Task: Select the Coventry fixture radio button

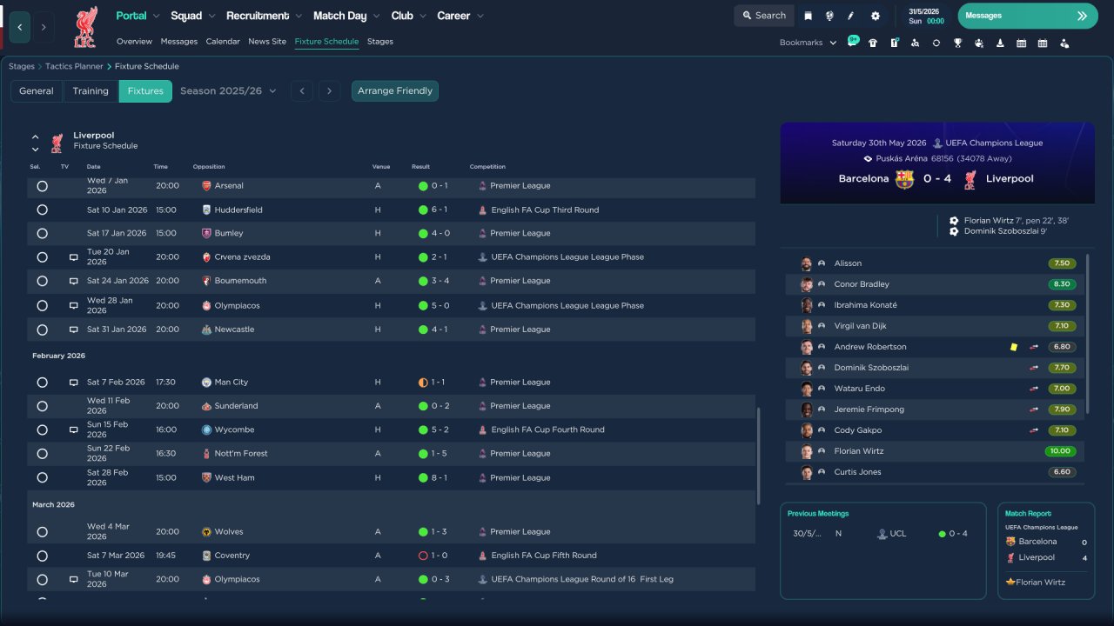Action: click(x=42, y=556)
